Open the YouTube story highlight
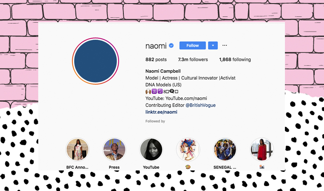The height and width of the screenshot is (191, 324). 151,149
